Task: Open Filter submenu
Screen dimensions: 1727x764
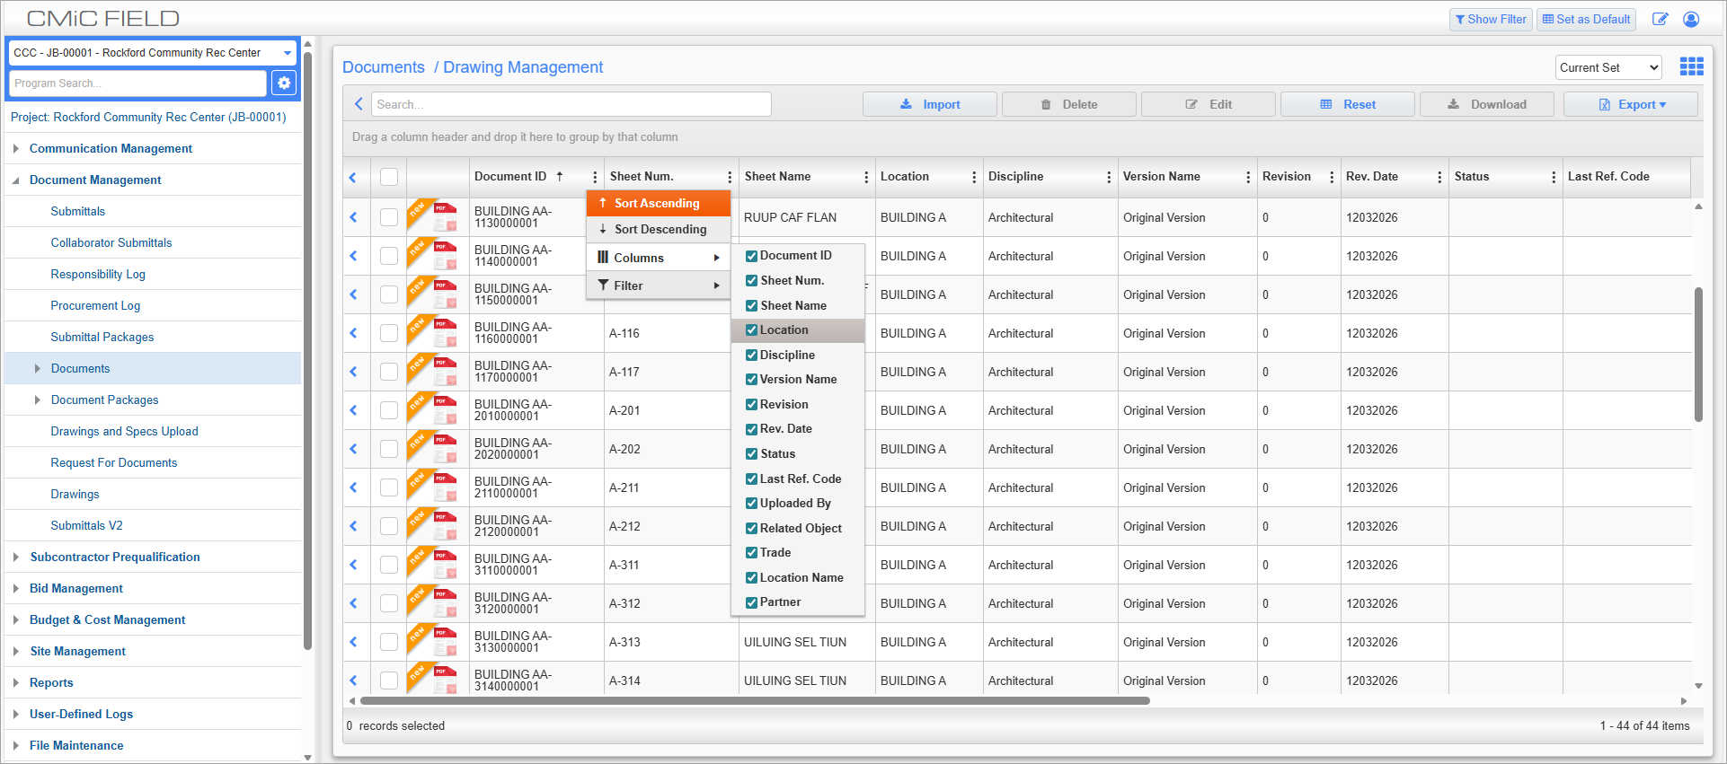Action: (x=659, y=285)
